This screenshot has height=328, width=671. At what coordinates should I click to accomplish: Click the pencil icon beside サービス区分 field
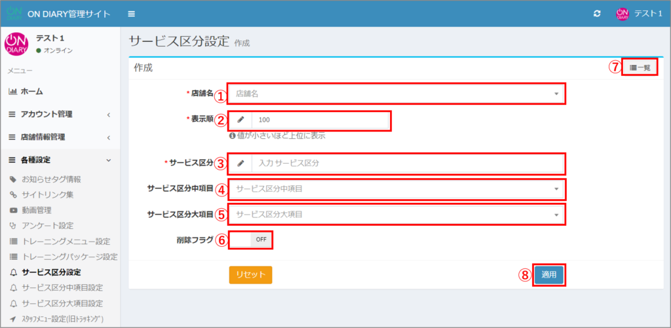pyautogui.click(x=240, y=162)
